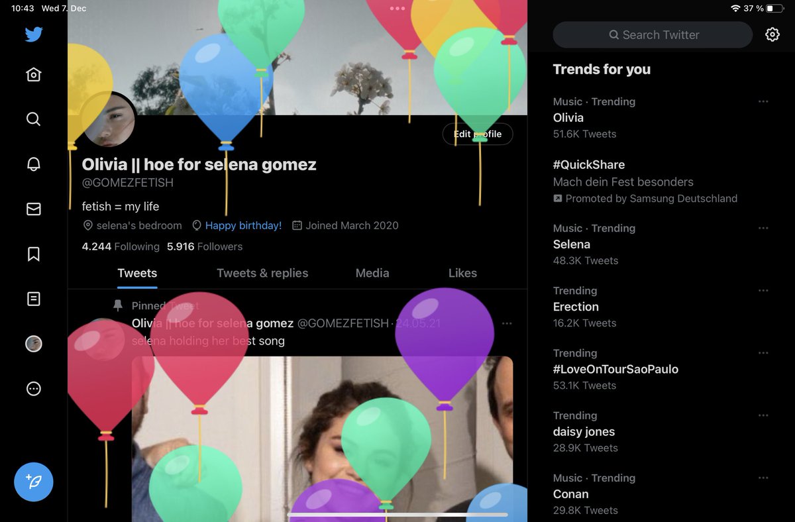The height and width of the screenshot is (522, 795).
Task: Compose a new tweet with feather button
Action: (x=34, y=482)
